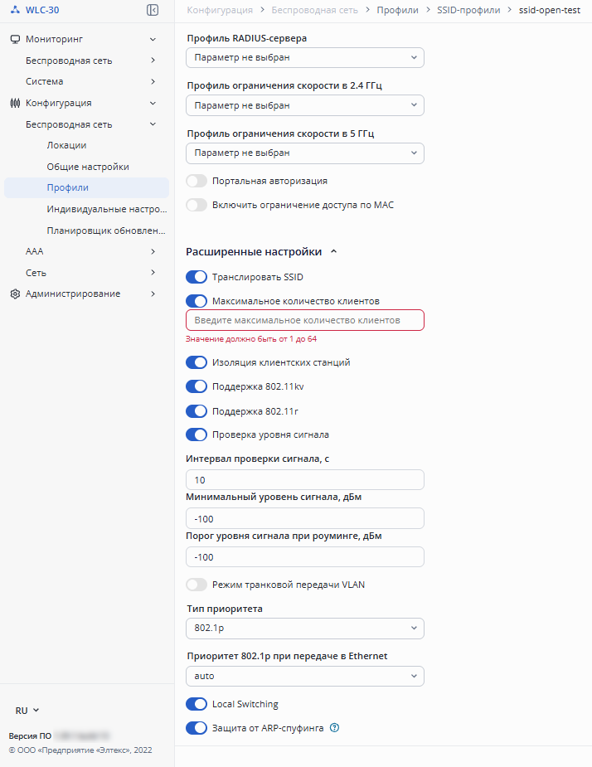Click the sliders icon beside Конфигурация
This screenshot has width=592, height=767.
[15, 103]
